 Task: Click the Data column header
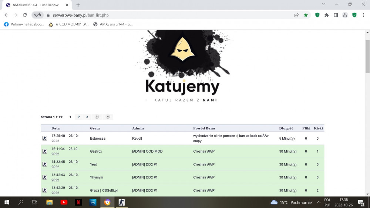(x=55, y=128)
